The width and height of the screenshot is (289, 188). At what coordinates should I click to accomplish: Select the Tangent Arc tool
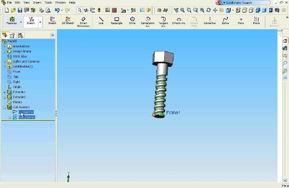[x=163, y=22]
